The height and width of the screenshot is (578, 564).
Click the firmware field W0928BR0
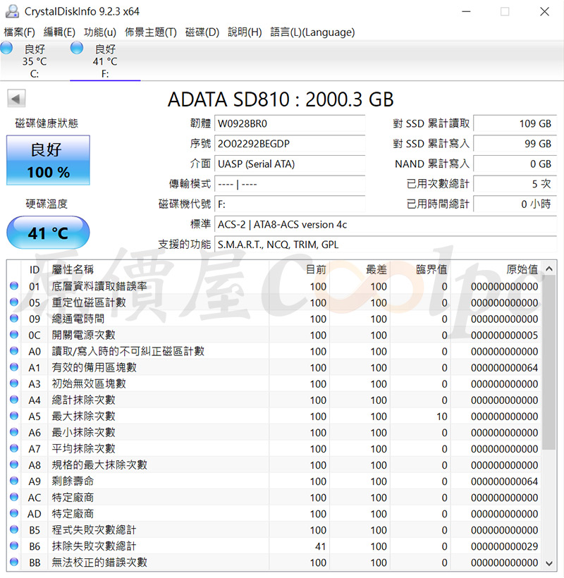tap(290, 123)
